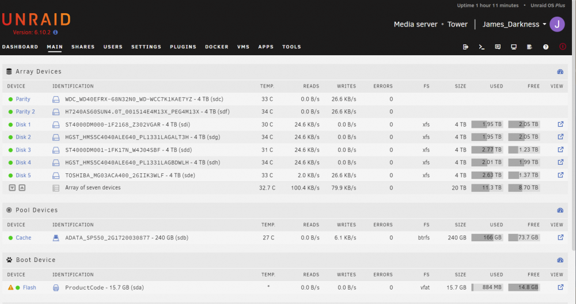
Task: Click the drive icon beside the WDC Parity disk
Action: point(56,99)
